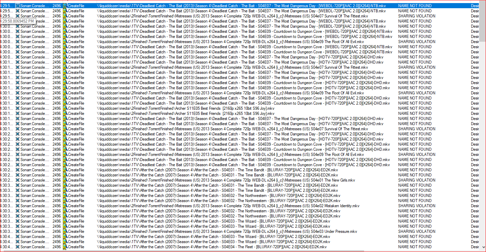
Task: Click the CreateFile operation icon in the highlighted row
Action: (65, 6)
